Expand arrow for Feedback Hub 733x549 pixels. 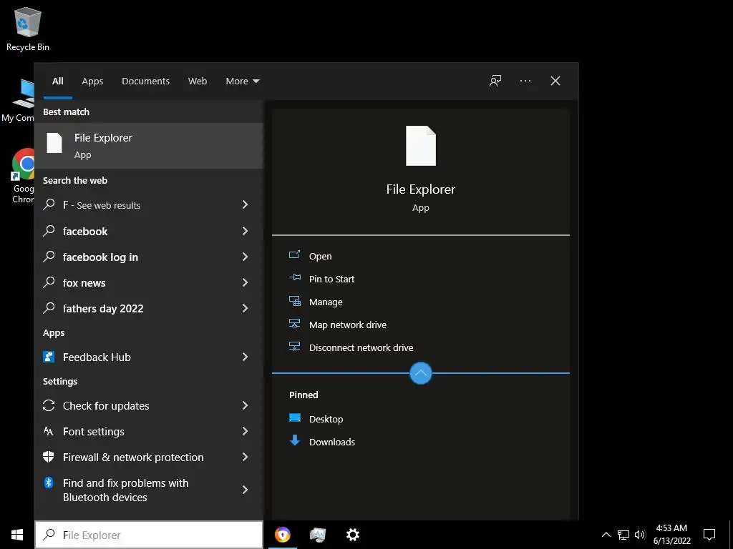coord(245,357)
